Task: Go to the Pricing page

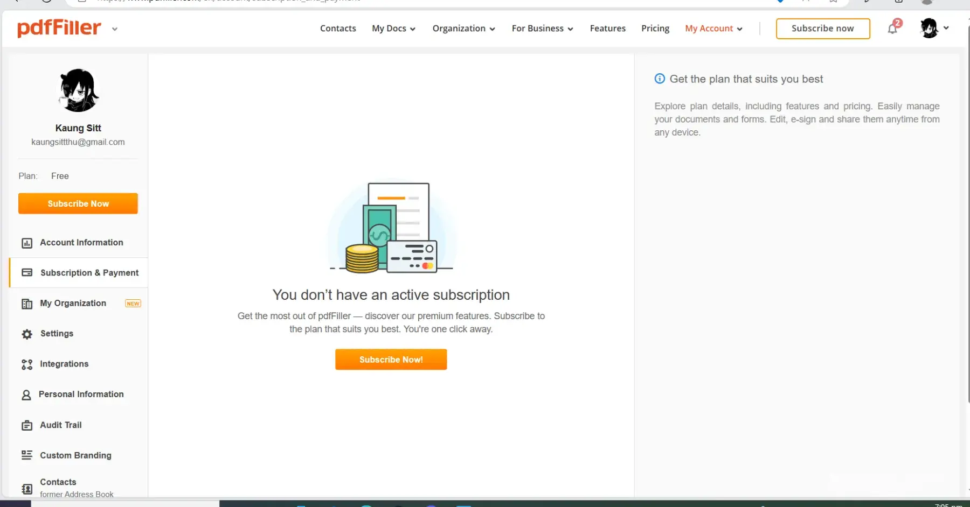Action: (655, 29)
